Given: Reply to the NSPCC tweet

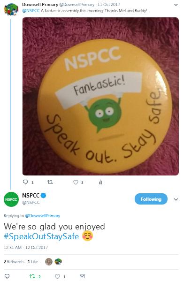Looking at the screenshot, I should pyautogui.click(x=7, y=276).
